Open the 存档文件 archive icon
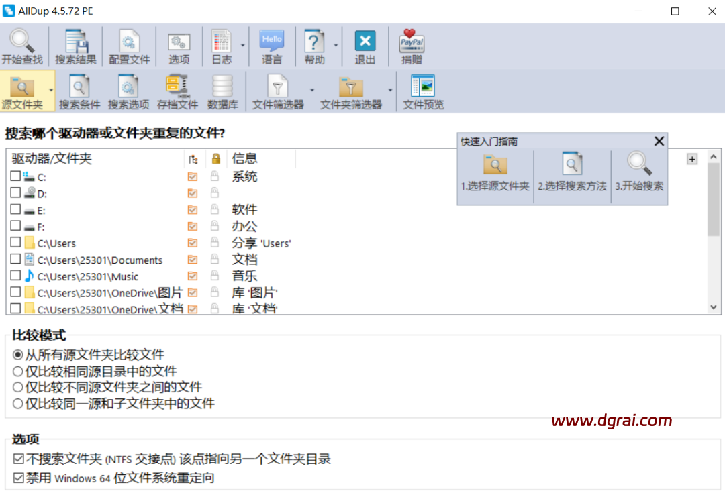Viewport: 725px width, 495px height. tap(177, 87)
